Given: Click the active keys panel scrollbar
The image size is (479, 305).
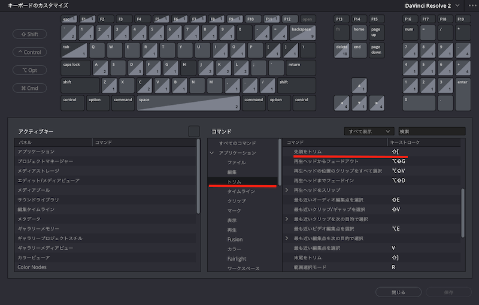Looking at the screenshot, I should 198,176.
